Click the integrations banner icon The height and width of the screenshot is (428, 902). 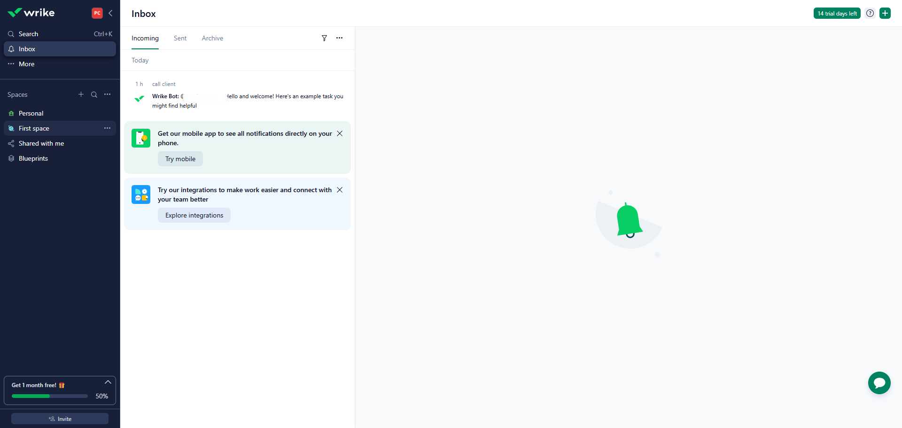tap(141, 195)
